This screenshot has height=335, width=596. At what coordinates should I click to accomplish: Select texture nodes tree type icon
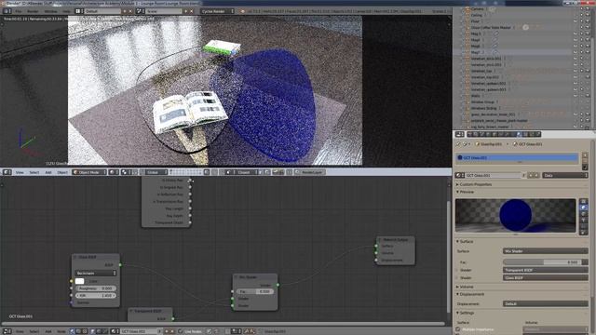click(85, 331)
